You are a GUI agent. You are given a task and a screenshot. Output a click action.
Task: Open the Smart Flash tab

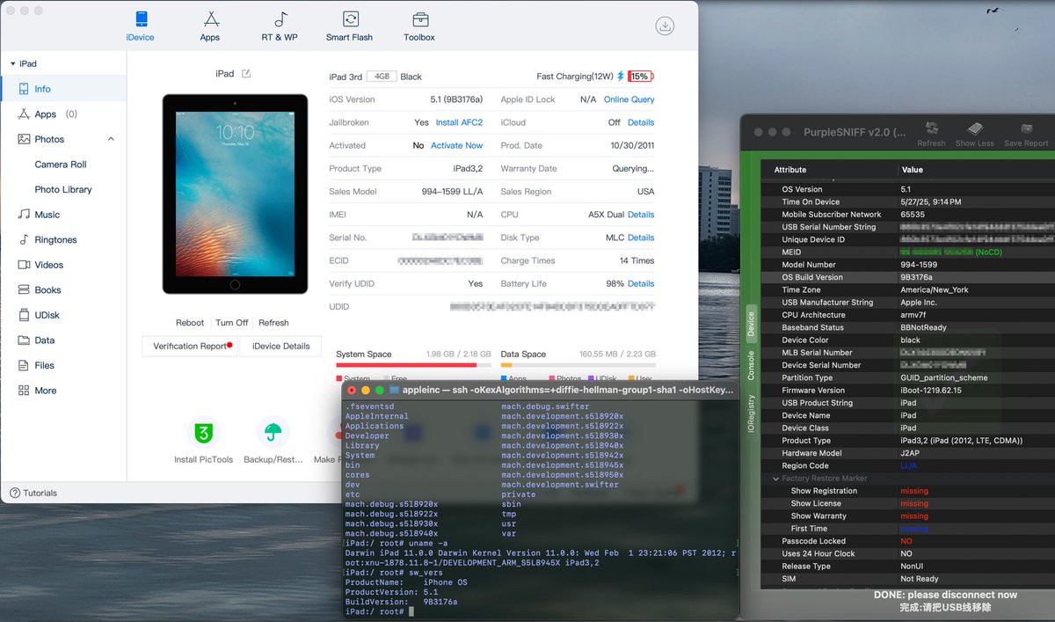click(x=350, y=26)
